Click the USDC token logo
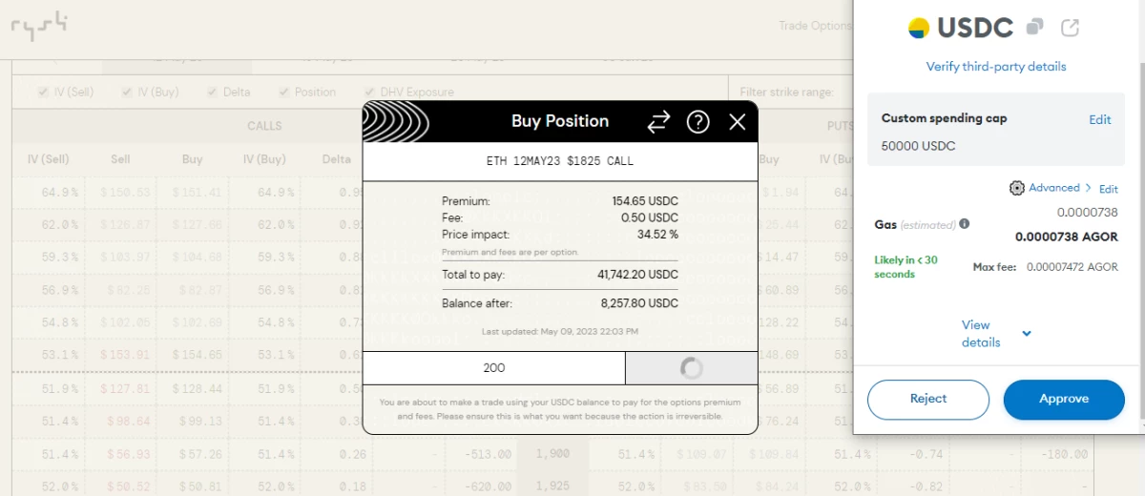Image resolution: width=1145 pixels, height=496 pixels. (918, 28)
